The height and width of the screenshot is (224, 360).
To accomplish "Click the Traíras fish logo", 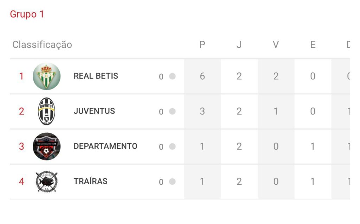I will [x=46, y=182].
